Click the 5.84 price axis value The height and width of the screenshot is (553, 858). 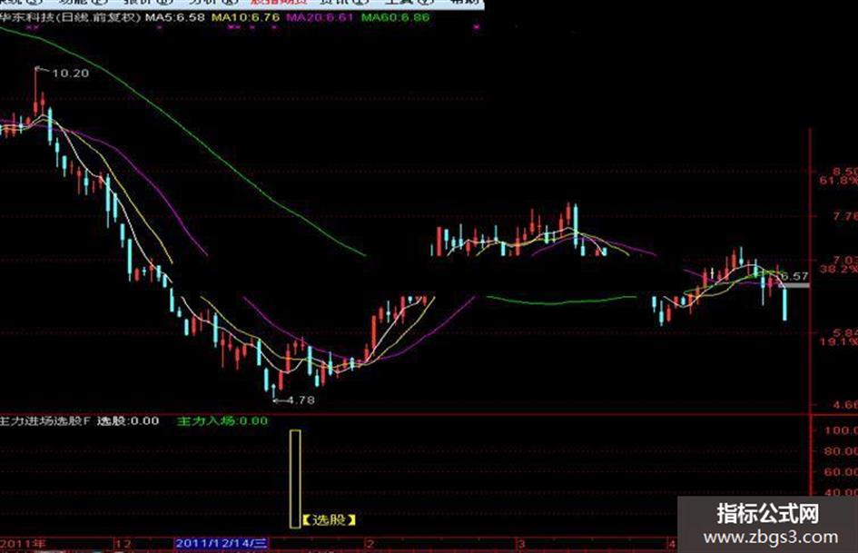click(x=845, y=332)
